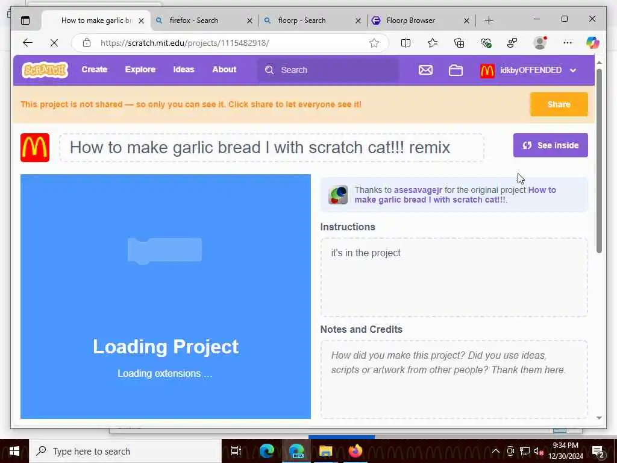Open Edge Beta from the taskbar
The image size is (617, 463).
296,451
